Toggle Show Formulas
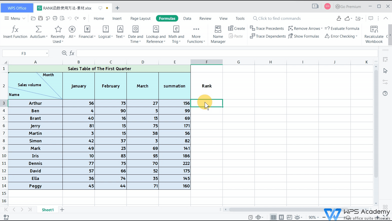Viewport: 392px width, 221px height. 304,36
